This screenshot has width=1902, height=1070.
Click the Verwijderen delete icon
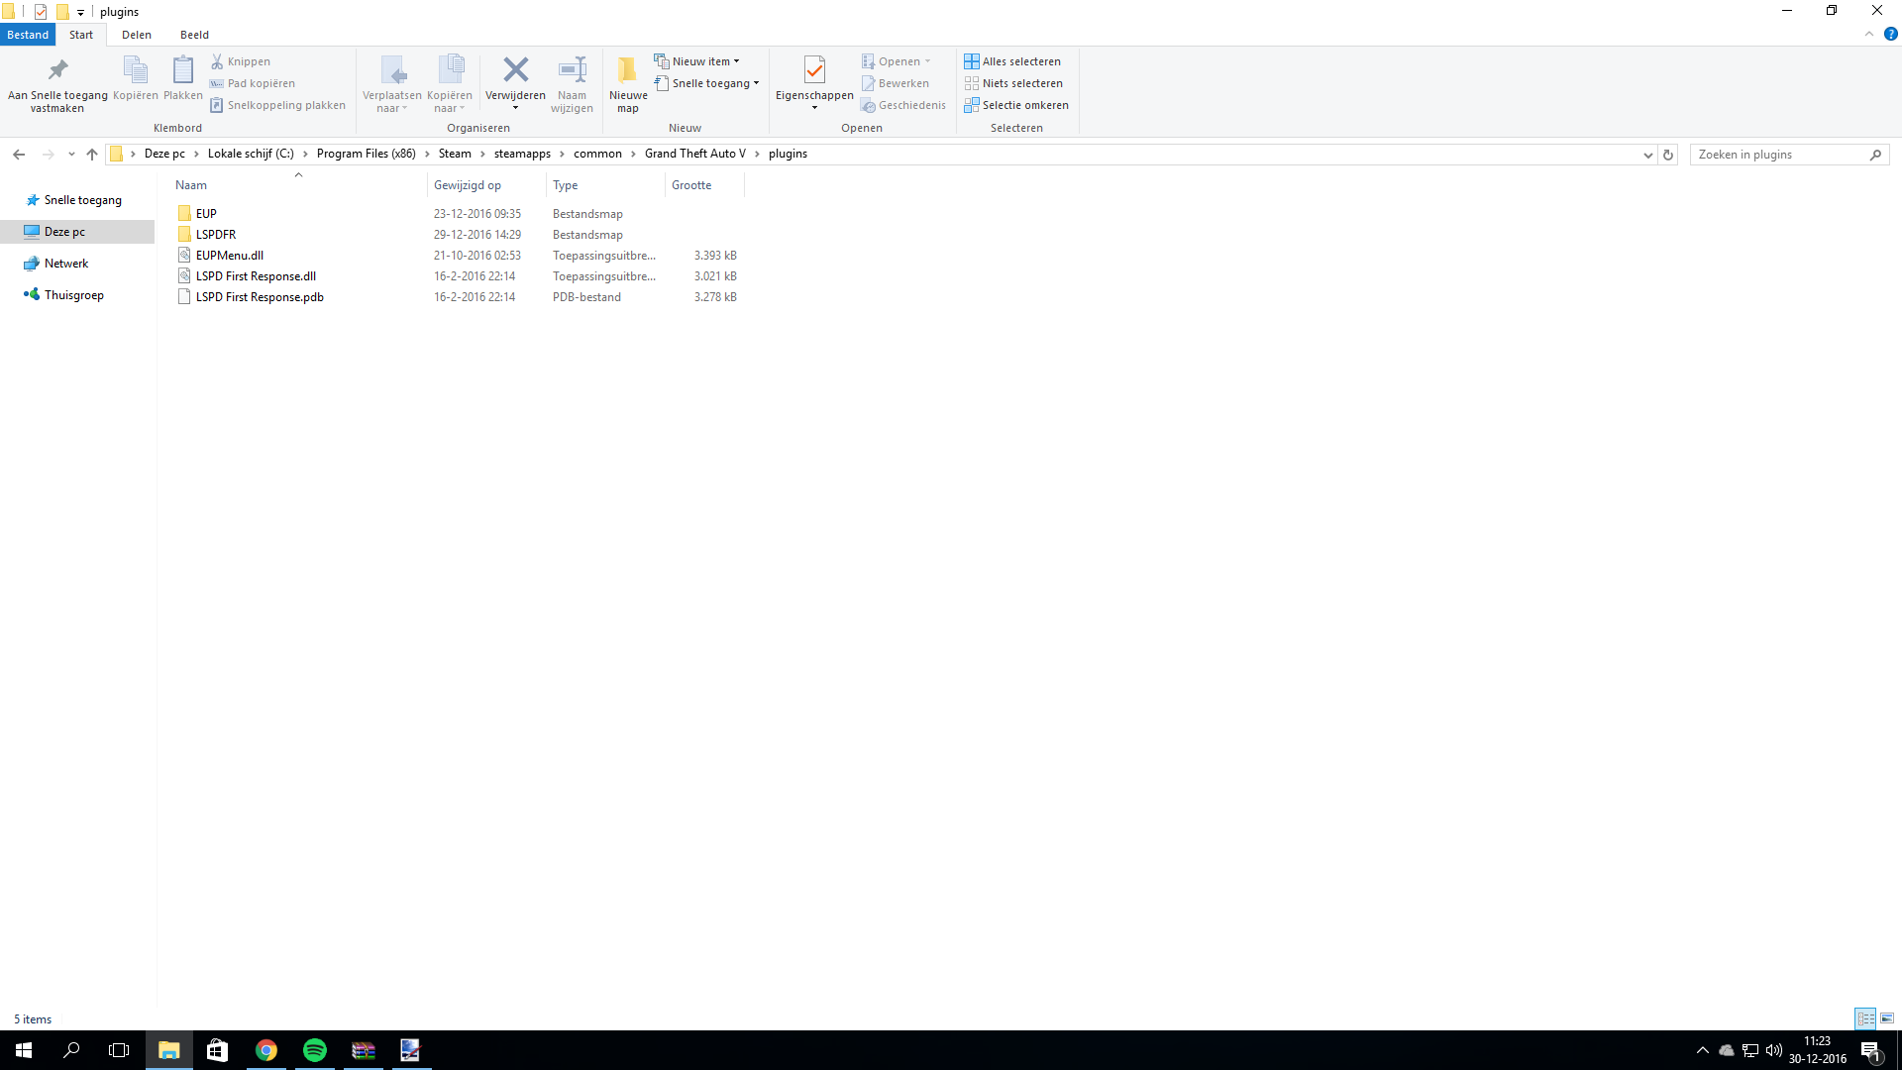pos(515,70)
